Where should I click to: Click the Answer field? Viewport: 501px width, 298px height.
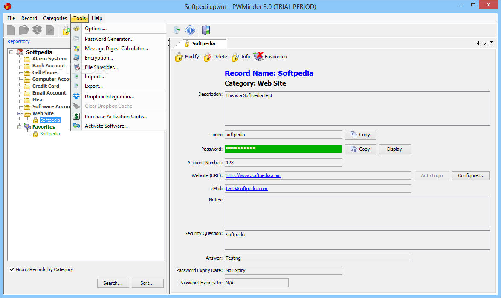pyautogui.click(x=318, y=258)
